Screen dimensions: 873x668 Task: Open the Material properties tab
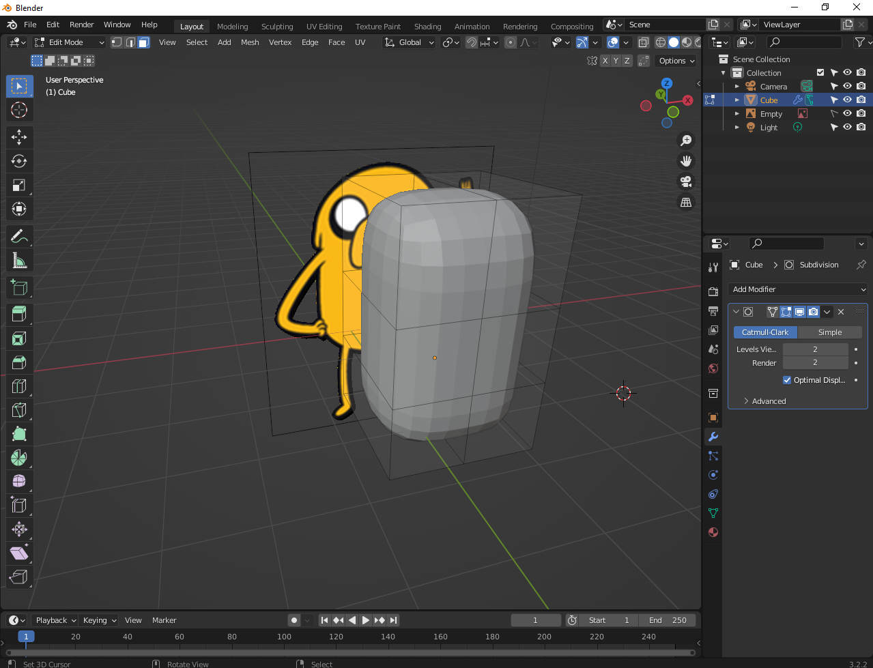pyautogui.click(x=713, y=532)
